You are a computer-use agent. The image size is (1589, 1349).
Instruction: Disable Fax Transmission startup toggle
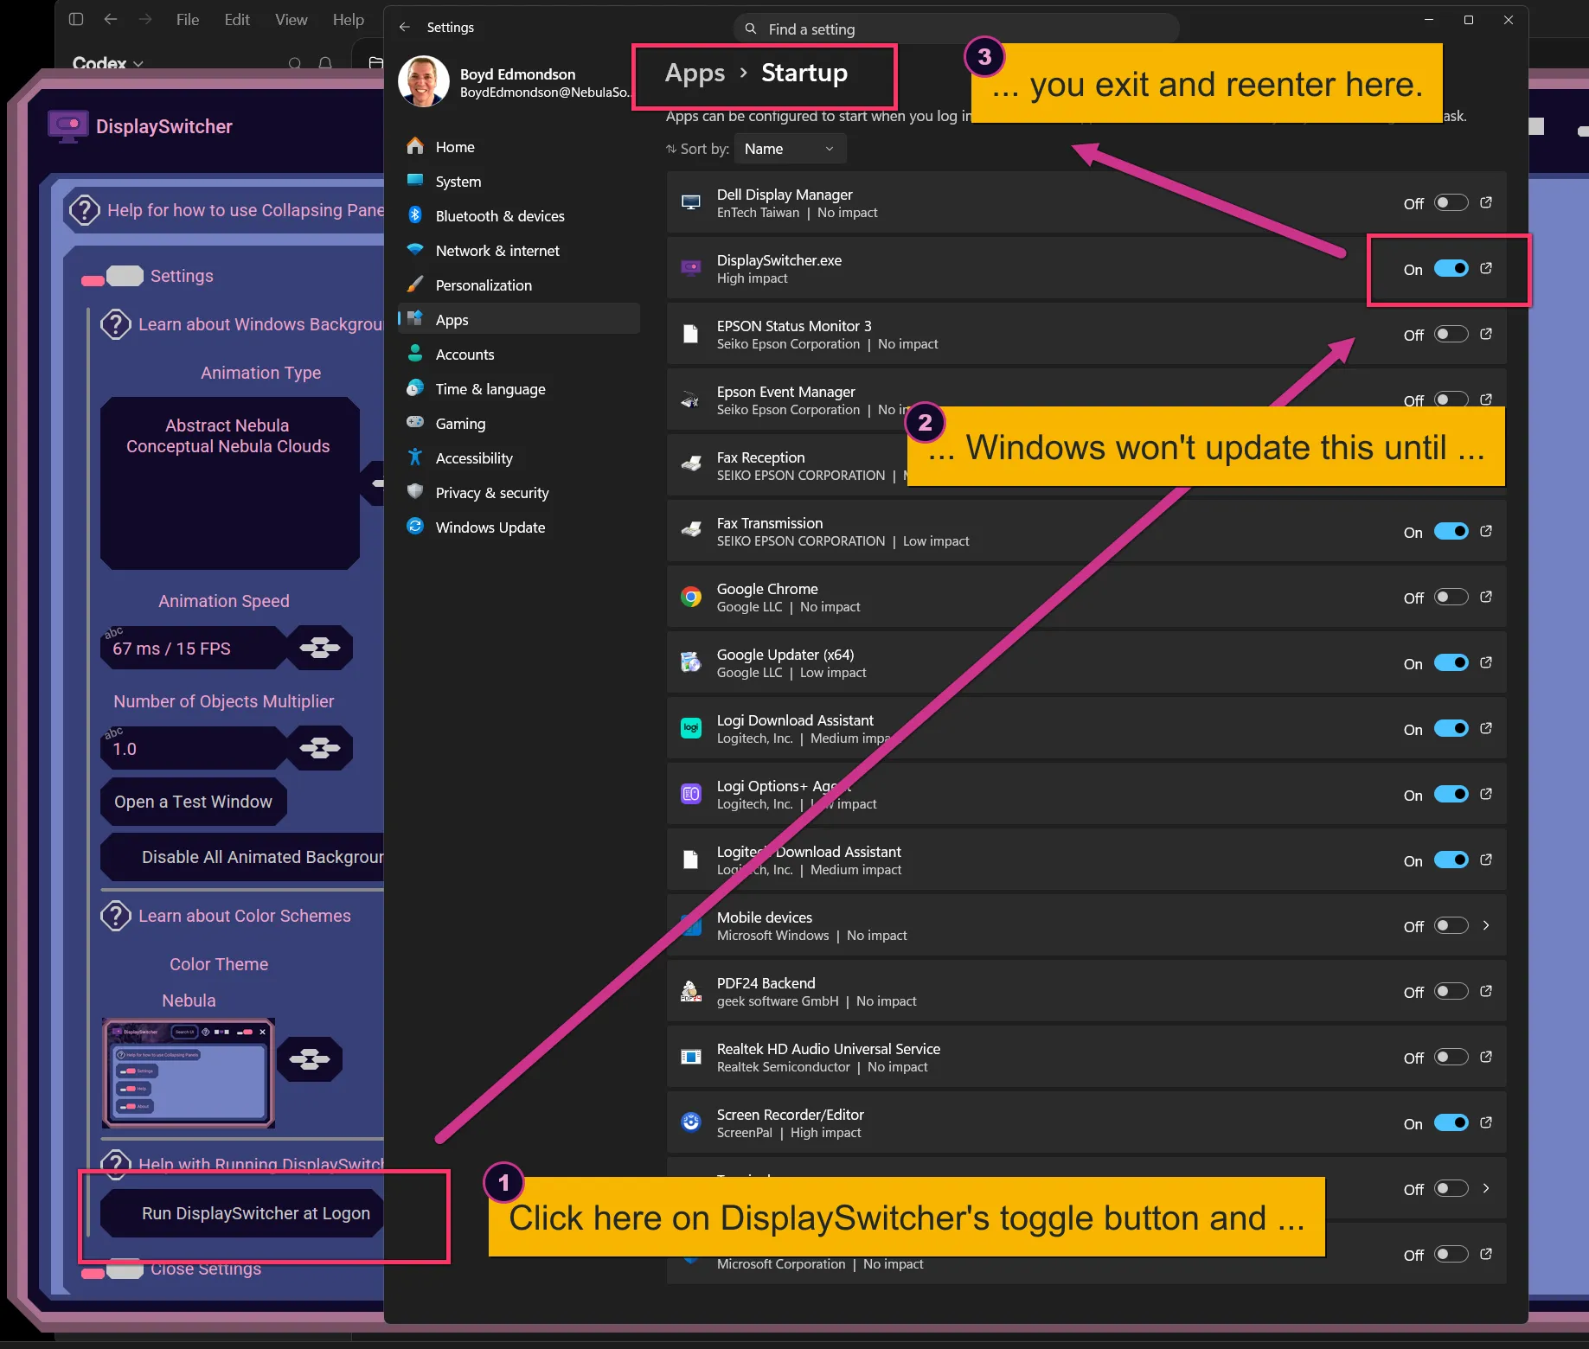pos(1451,531)
